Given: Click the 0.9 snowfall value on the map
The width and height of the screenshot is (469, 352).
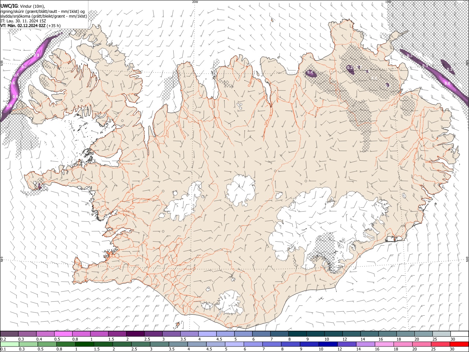Looking at the screenshot, I should tap(36, 55).
